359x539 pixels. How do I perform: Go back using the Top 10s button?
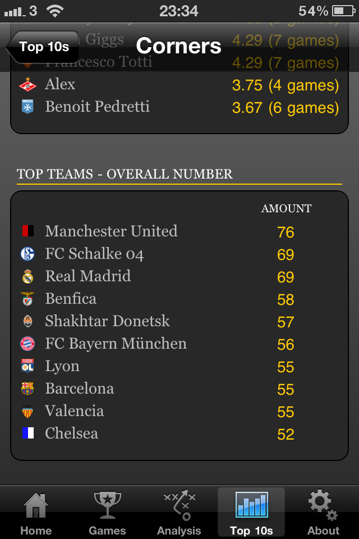(43, 47)
